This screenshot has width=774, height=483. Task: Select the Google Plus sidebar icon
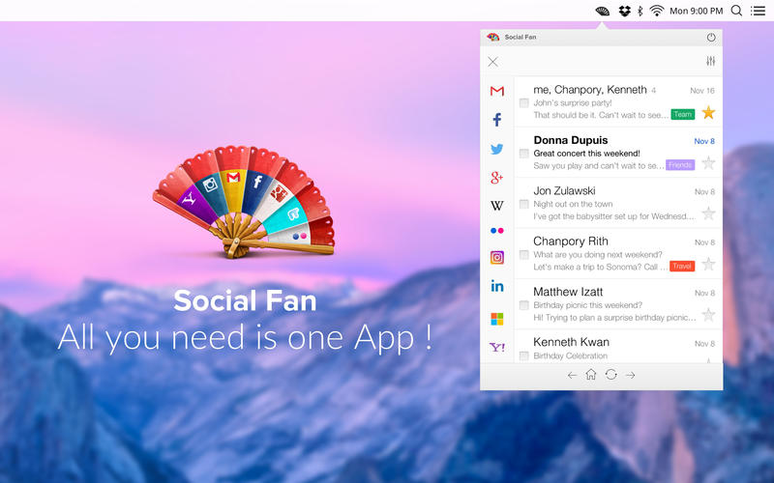pyautogui.click(x=497, y=178)
